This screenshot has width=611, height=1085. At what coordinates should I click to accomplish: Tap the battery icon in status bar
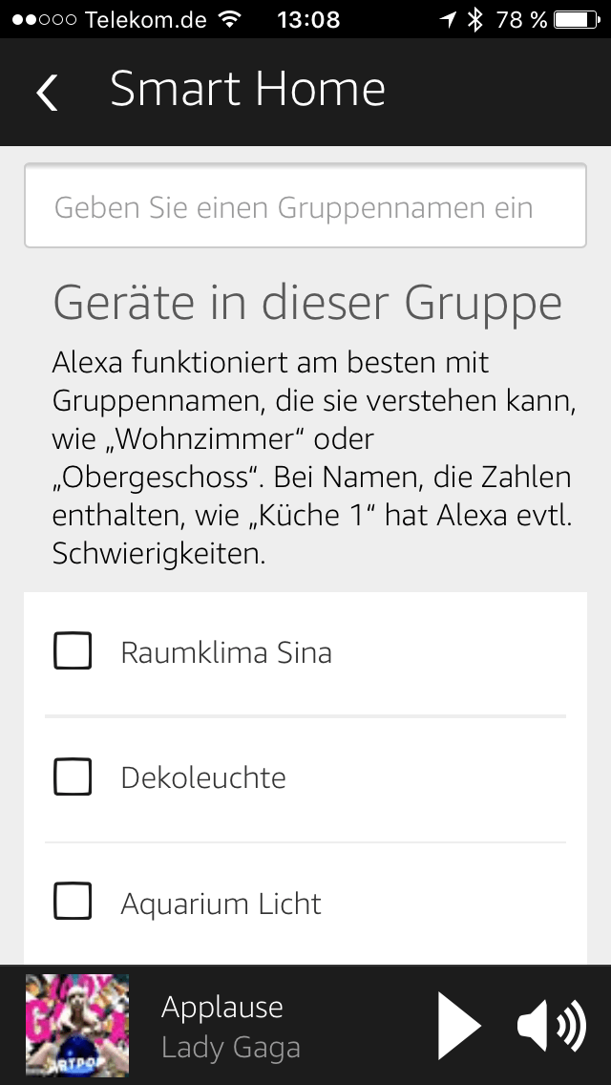[578, 19]
